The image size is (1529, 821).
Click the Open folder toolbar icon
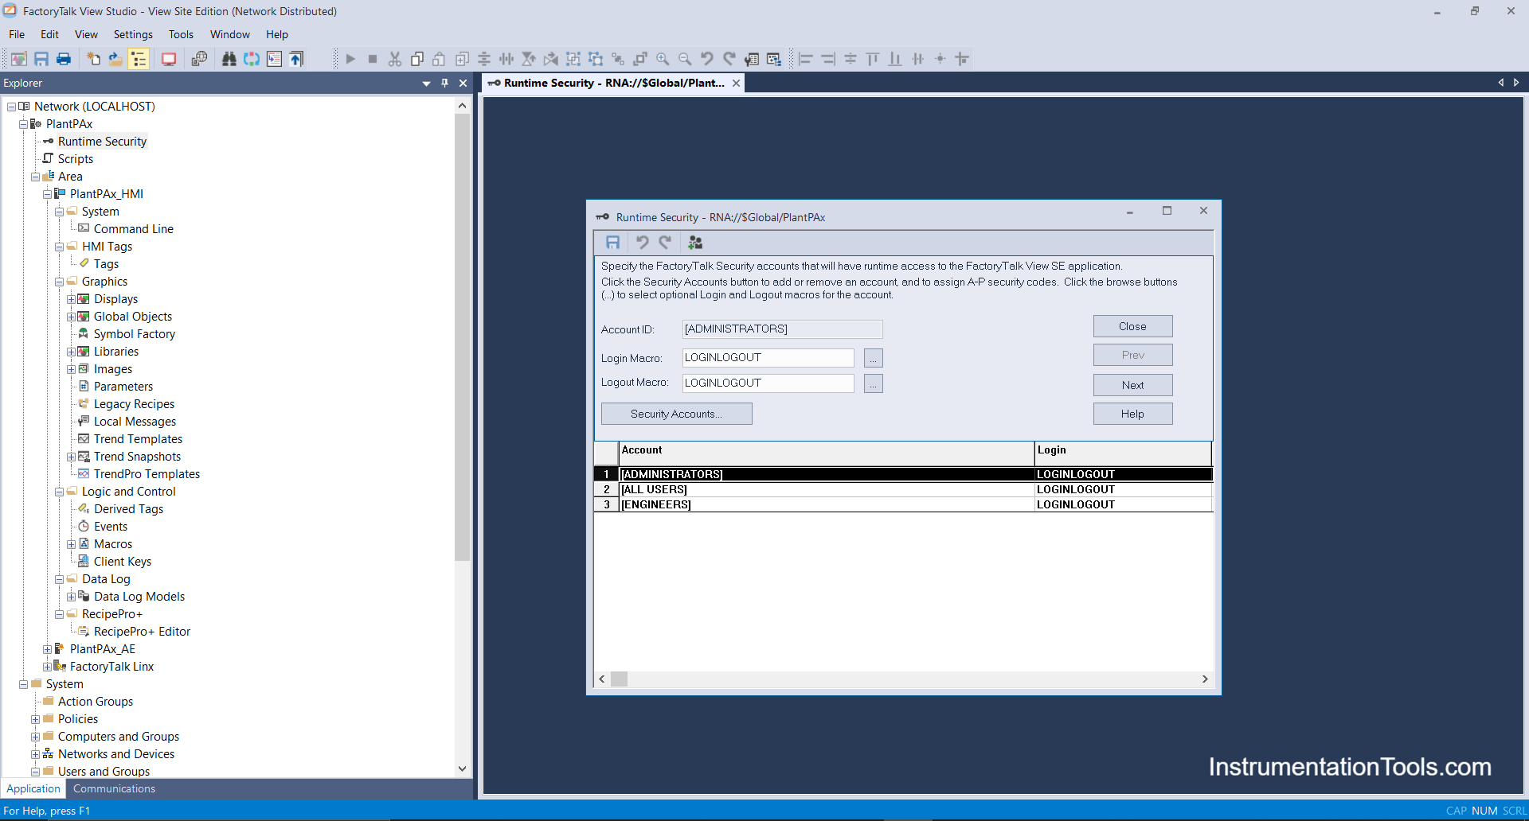click(x=115, y=59)
